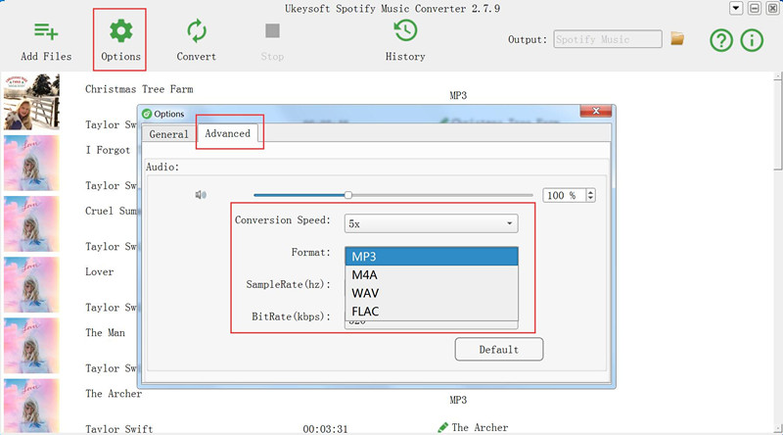Choose M4A from format list
This screenshot has width=783, height=435.
click(x=432, y=275)
